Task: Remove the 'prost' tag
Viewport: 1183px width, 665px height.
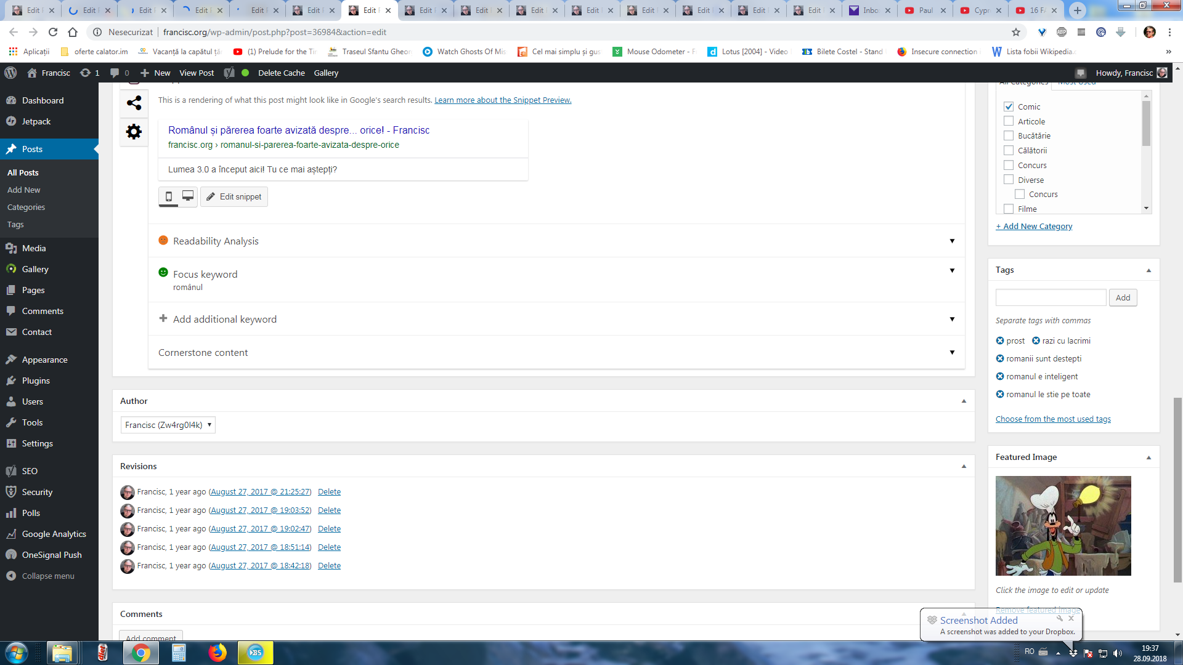Action: (1000, 341)
